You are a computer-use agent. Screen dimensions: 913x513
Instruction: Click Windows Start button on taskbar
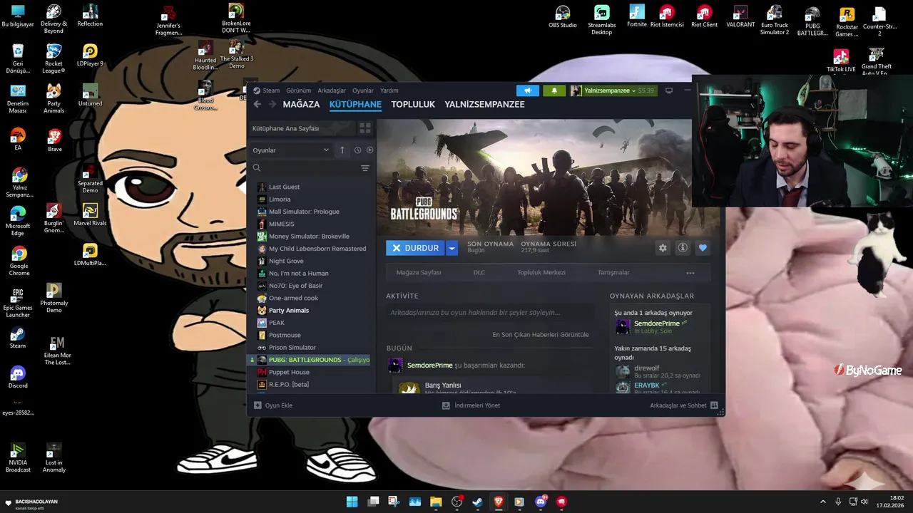coord(352,502)
